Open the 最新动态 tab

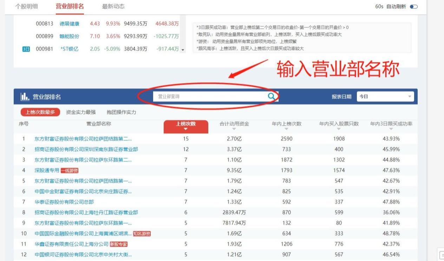pyautogui.click(x=113, y=6)
